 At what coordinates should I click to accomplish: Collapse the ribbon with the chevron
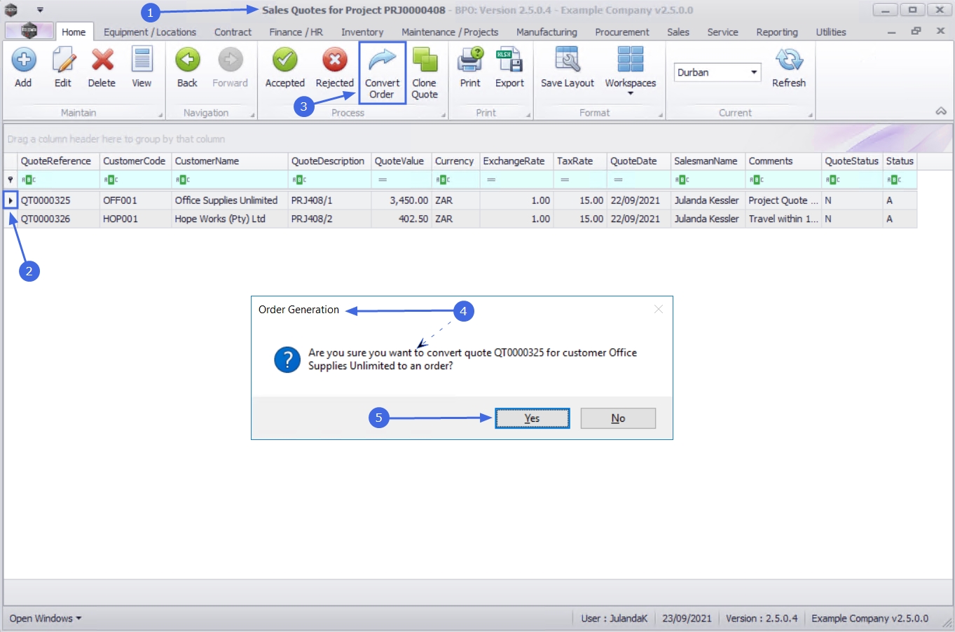tap(941, 111)
